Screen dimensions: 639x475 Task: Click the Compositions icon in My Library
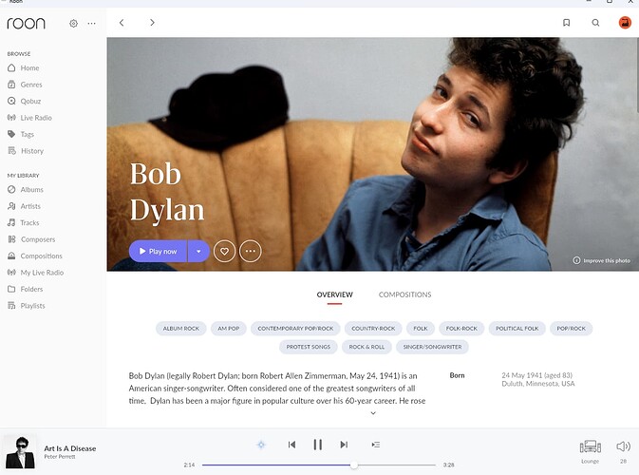[x=11, y=256]
